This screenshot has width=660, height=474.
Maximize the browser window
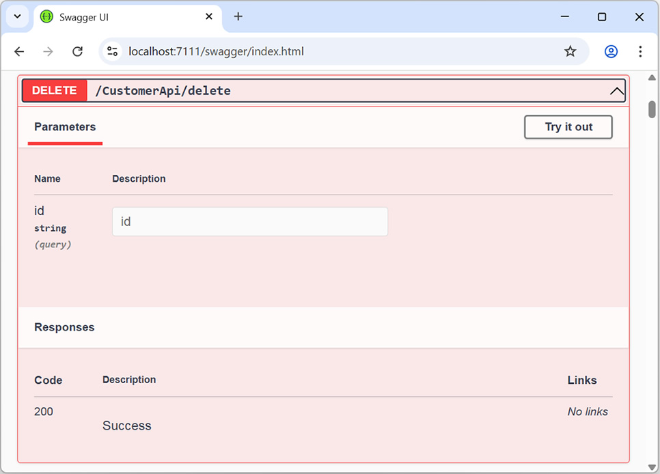[x=602, y=17]
